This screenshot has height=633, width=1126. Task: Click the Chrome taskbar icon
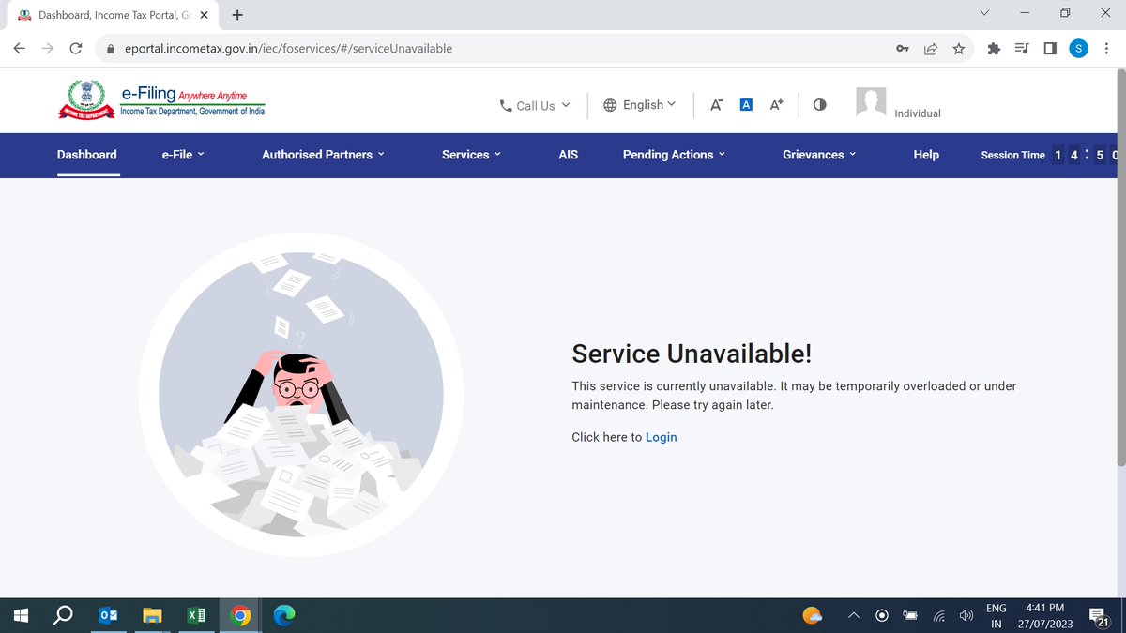(241, 615)
